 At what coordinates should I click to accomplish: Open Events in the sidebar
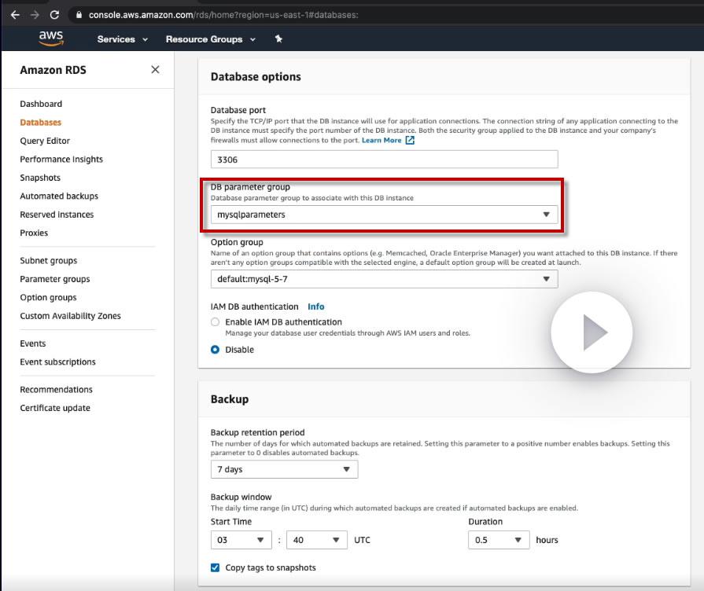(x=33, y=343)
